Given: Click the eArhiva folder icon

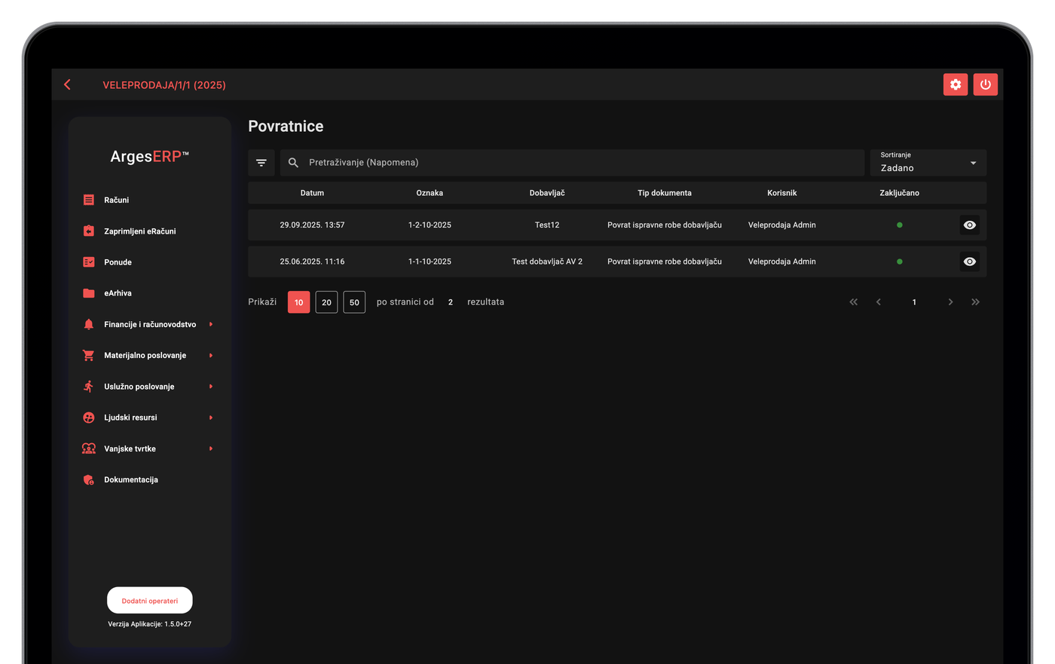Looking at the screenshot, I should point(89,293).
